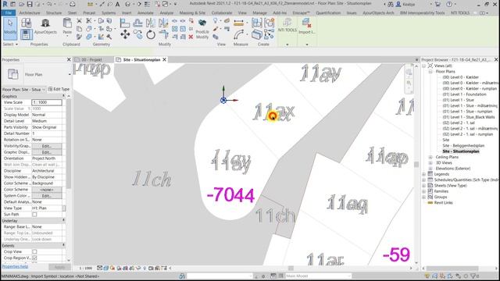Expand the Families node
Image resolution: width=500 pixels, height=281 pixels.
click(x=423, y=191)
